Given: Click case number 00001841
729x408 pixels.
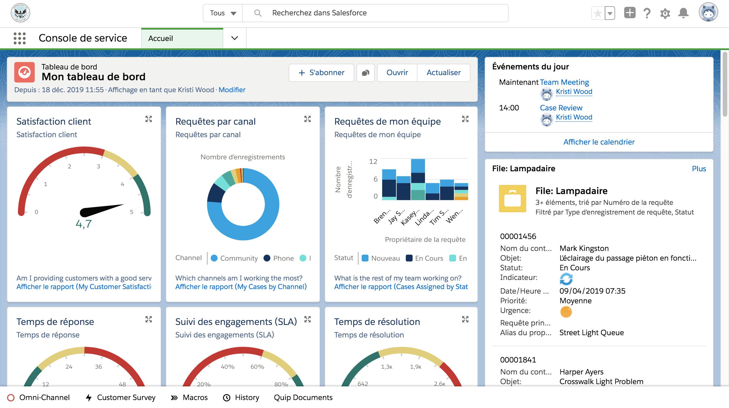Looking at the screenshot, I should (x=518, y=360).
